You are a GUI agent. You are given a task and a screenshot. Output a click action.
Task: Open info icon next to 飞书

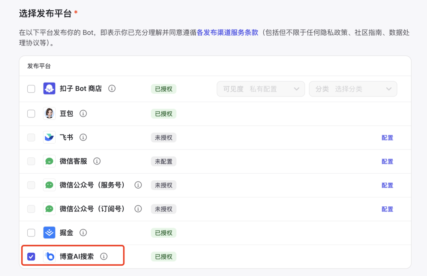[83, 137]
